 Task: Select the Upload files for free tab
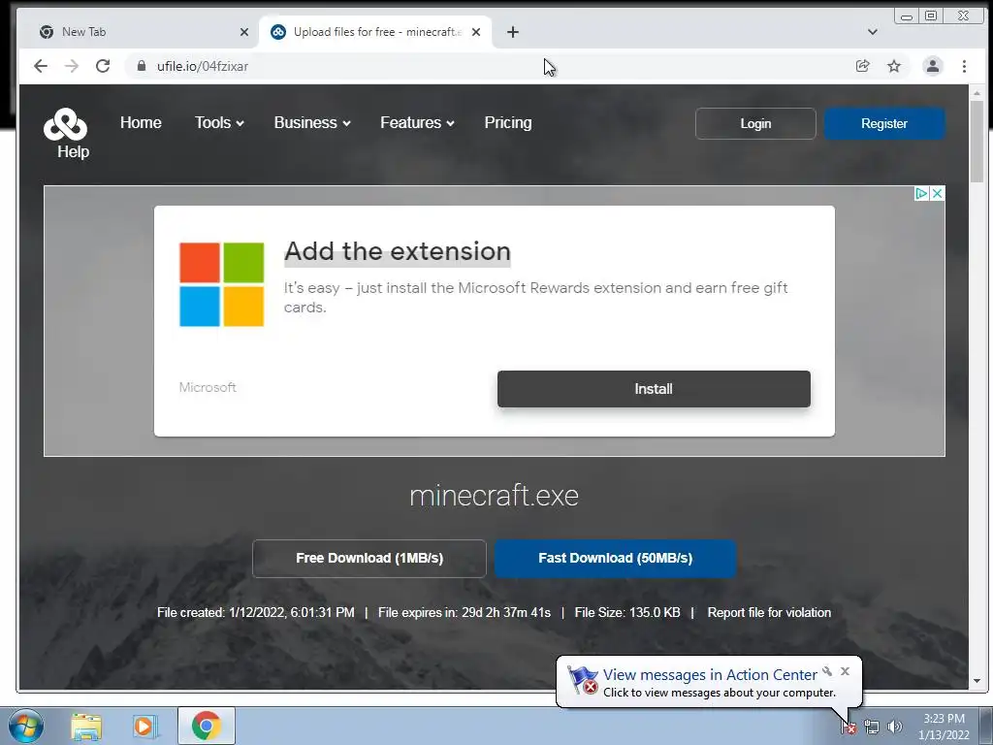point(373,32)
